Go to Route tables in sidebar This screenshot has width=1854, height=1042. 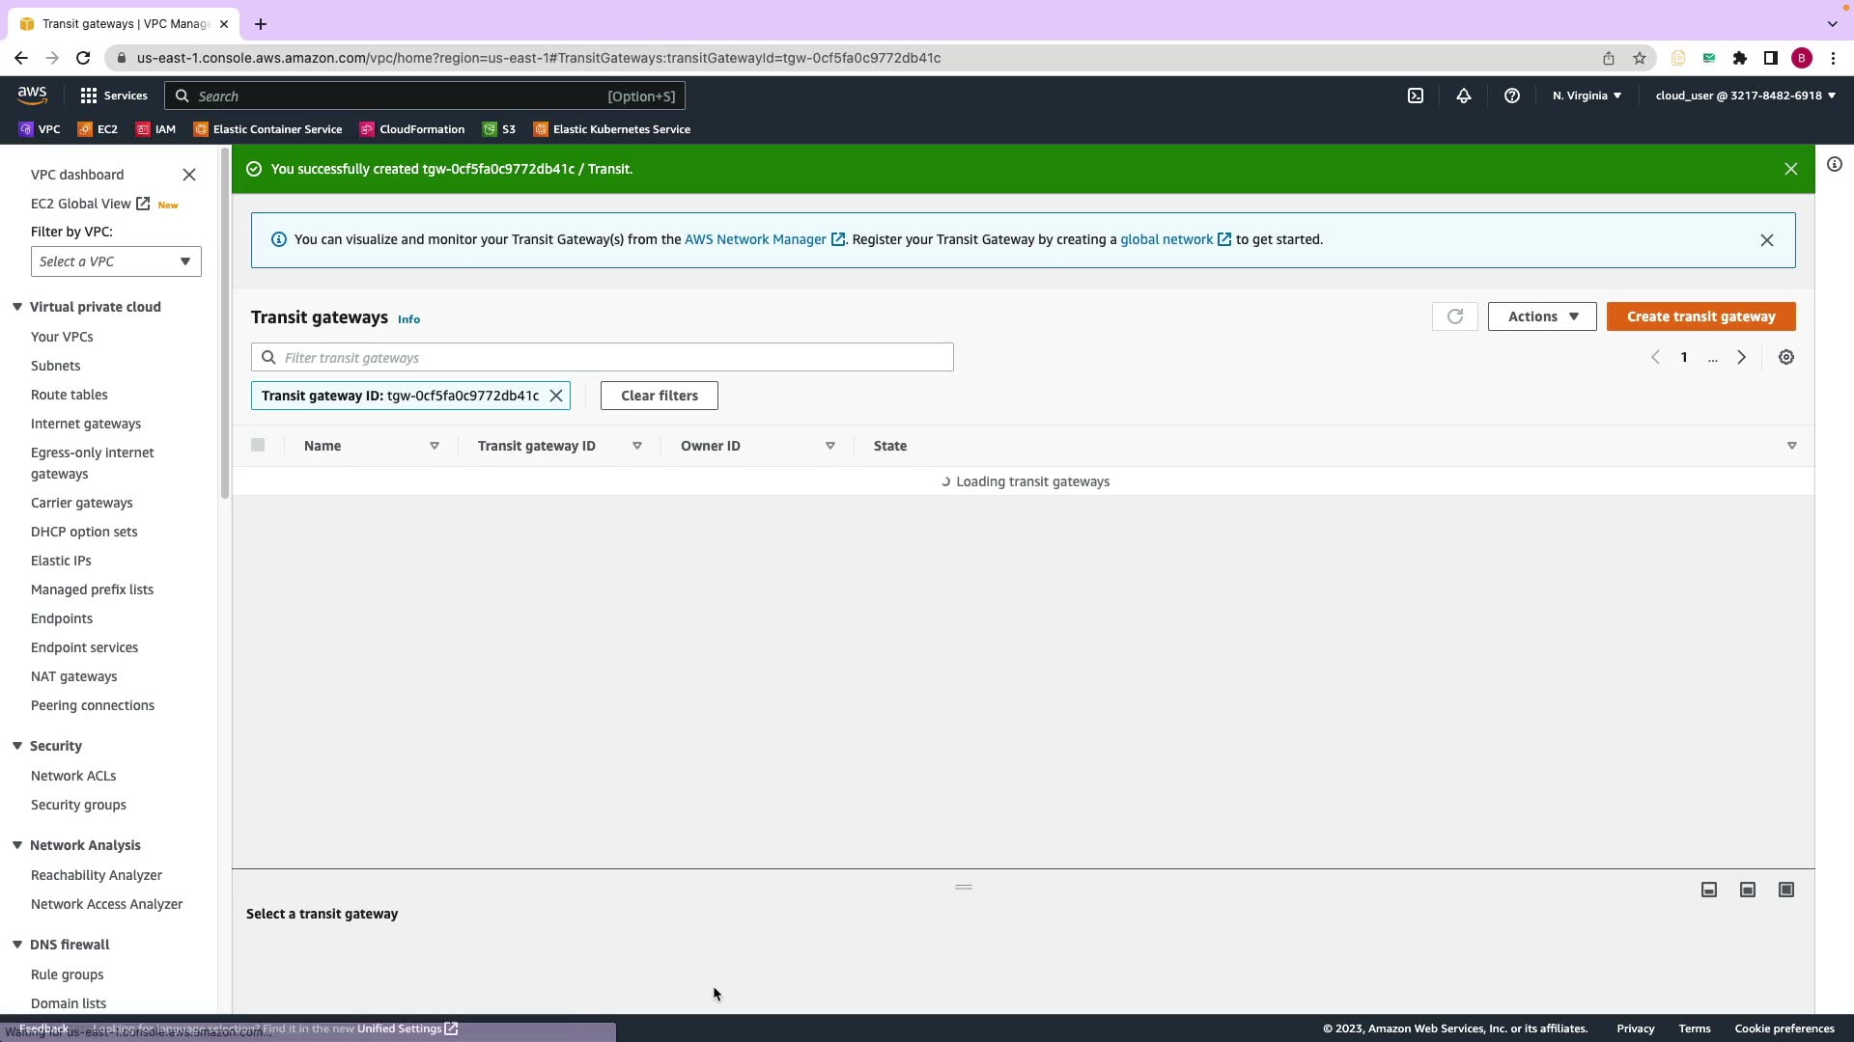(69, 395)
